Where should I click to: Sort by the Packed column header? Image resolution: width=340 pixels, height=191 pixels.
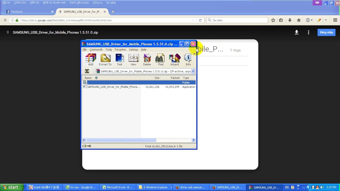171,78
